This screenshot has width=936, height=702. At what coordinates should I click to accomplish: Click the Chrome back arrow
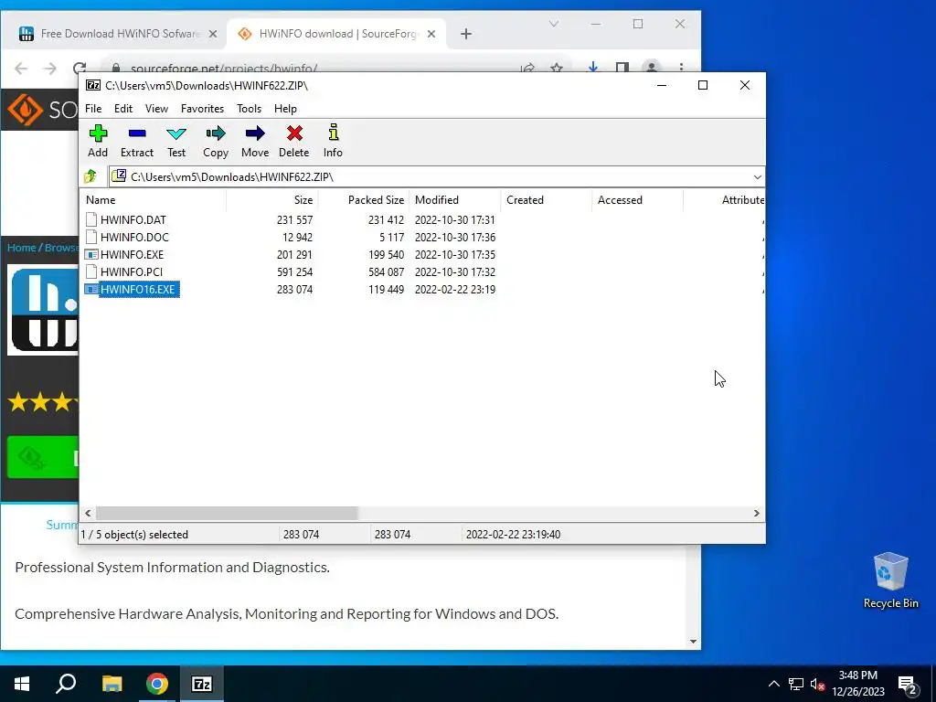[x=21, y=68]
